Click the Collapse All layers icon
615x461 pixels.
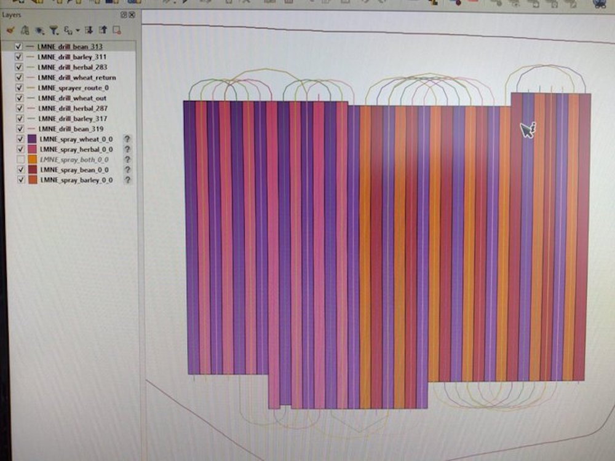click(102, 30)
